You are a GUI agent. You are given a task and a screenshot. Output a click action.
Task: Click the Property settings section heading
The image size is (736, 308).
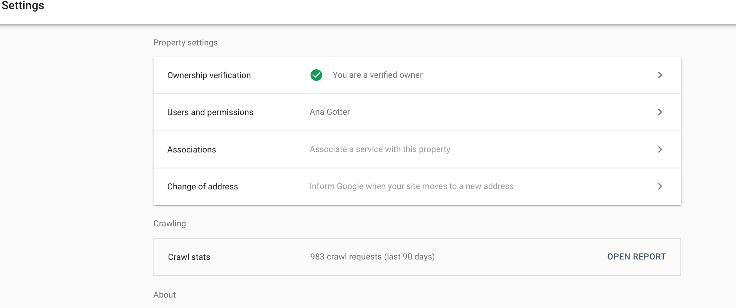coord(185,43)
